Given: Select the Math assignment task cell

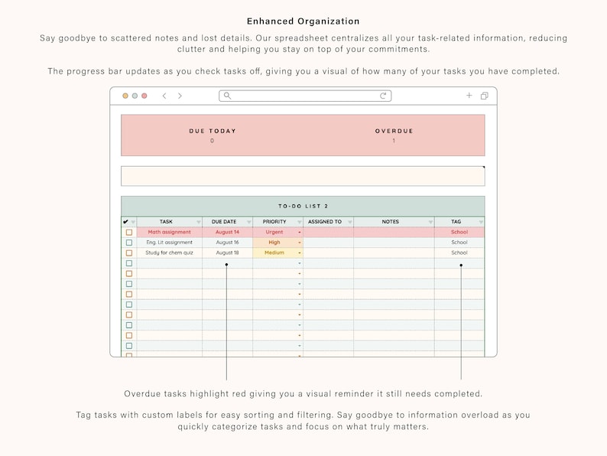Looking at the screenshot, I should click(169, 232).
